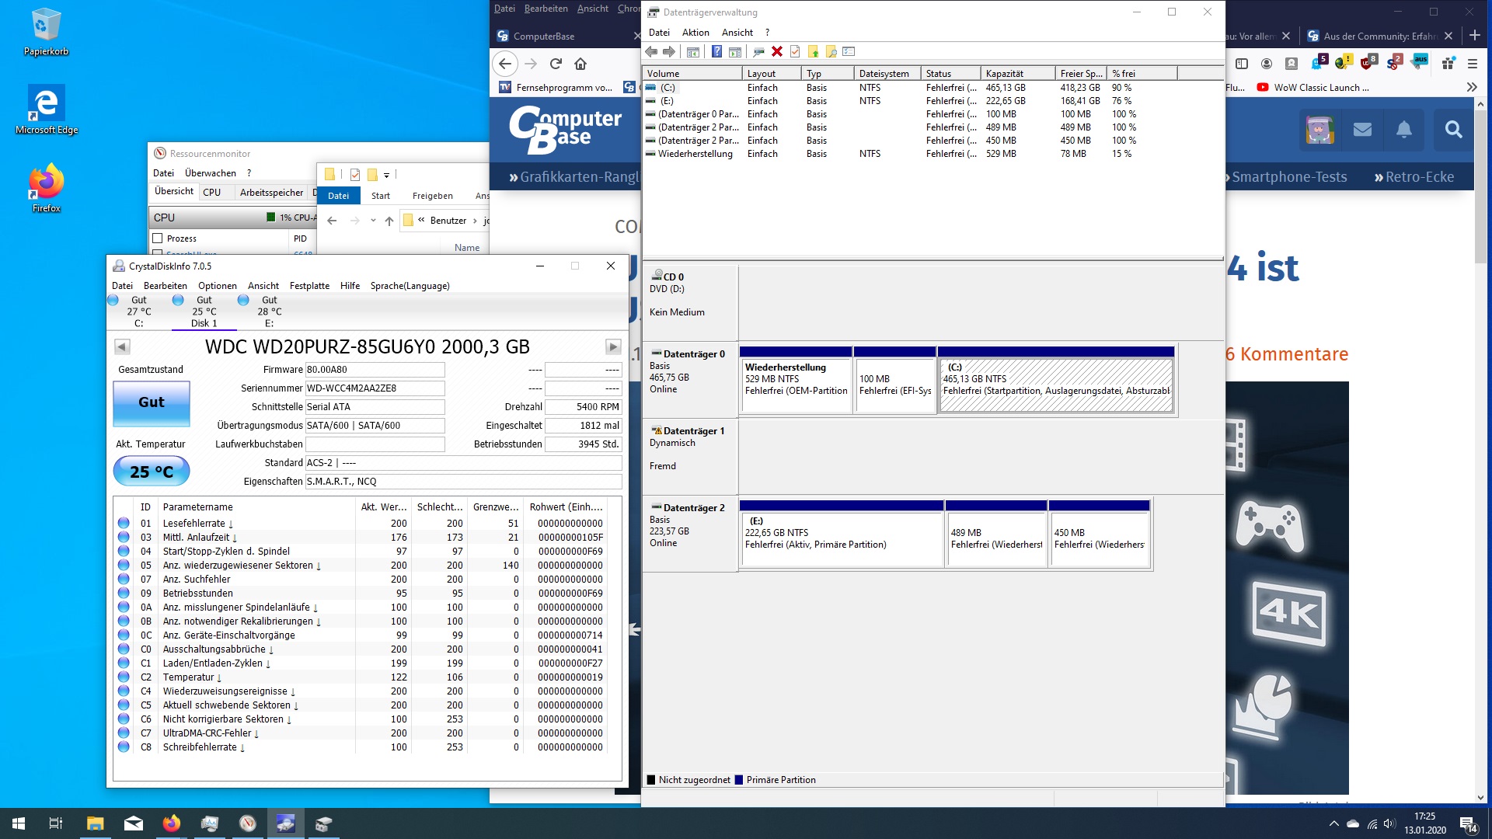Click the red X delete icon in Datenträgerverwaltung toolbar
Screen dimensions: 1492x839
776,52
